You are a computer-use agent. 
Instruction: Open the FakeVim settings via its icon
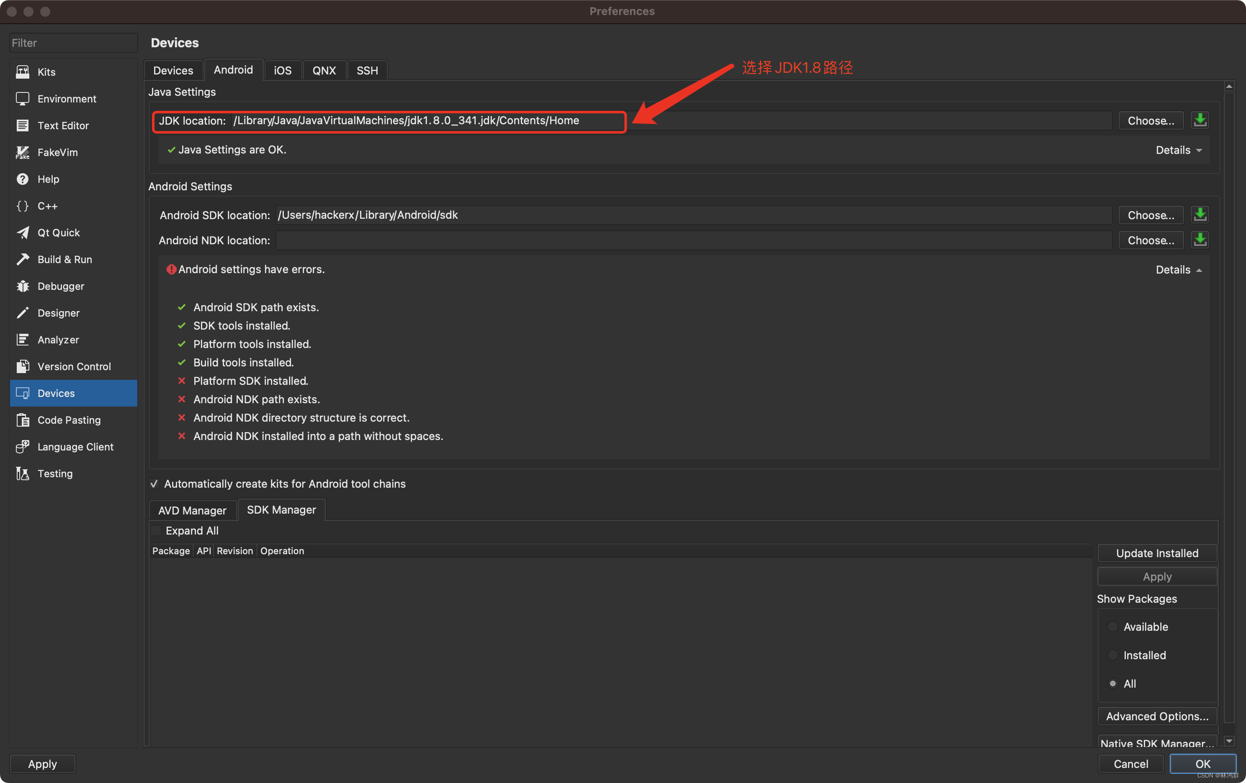point(23,152)
